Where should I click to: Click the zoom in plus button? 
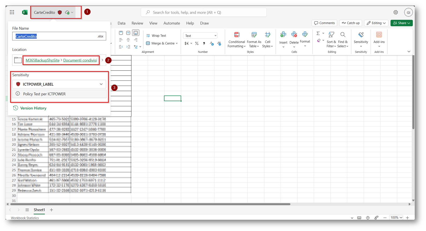pyautogui.click(x=407, y=218)
